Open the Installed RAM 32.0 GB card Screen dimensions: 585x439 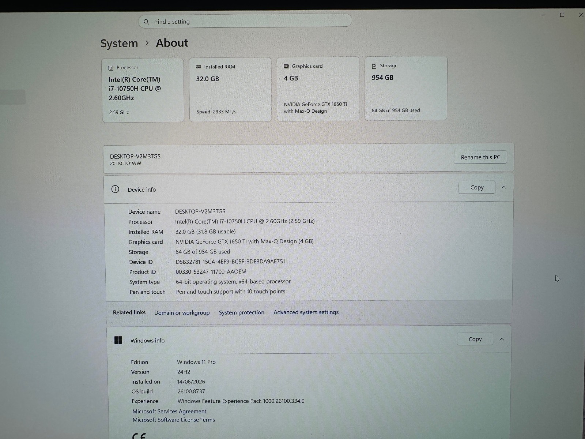(230, 89)
